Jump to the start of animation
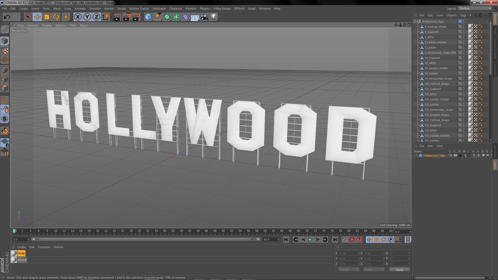 pyautogui.click(x=286, y=240)
